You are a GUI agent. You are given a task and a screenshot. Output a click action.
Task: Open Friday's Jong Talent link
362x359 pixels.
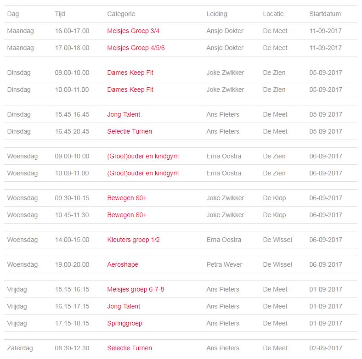(x=124, y=306)
